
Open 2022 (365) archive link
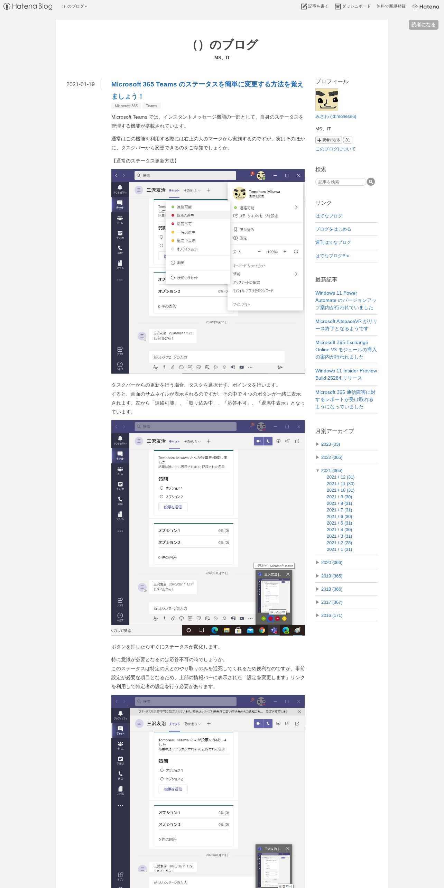pyautogui.click(x=332, y=457)
